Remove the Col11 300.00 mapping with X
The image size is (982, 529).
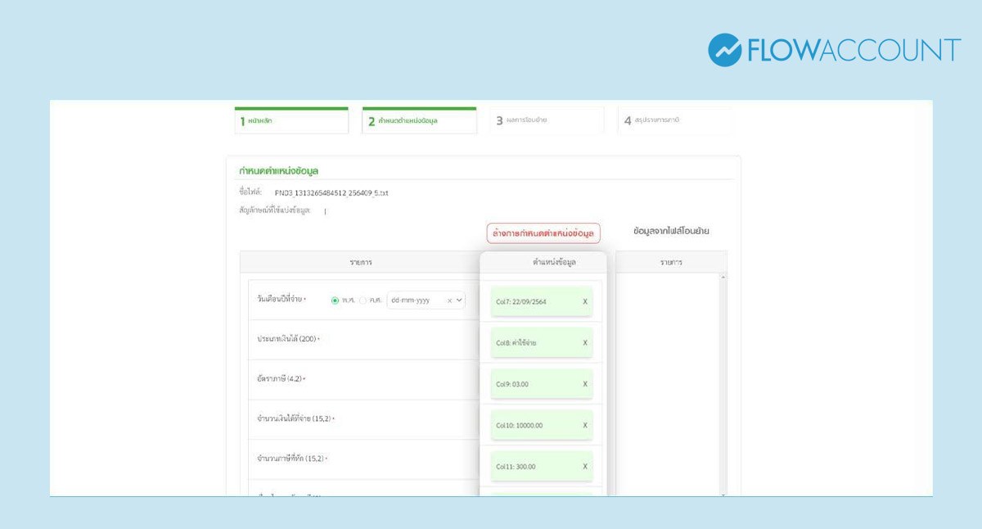584,466
